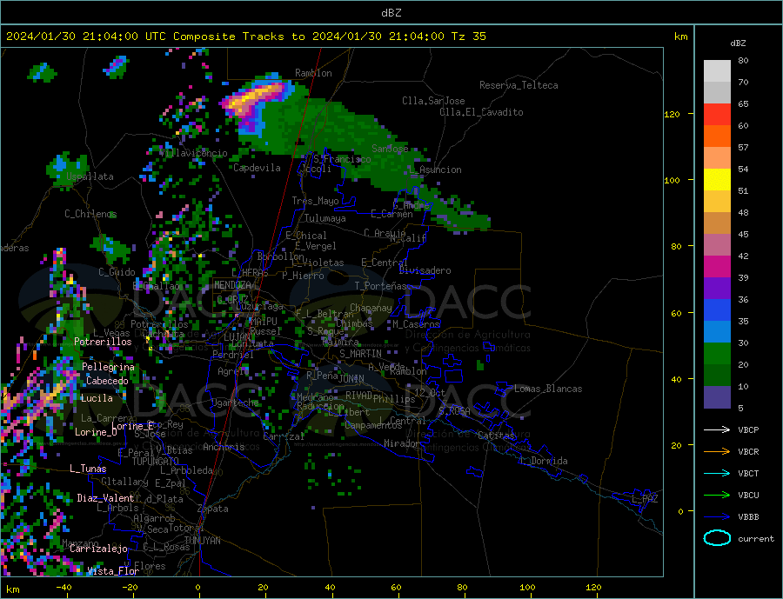
Task: Click the white VBCP arrow legend icon
Action: click(717, 429)
